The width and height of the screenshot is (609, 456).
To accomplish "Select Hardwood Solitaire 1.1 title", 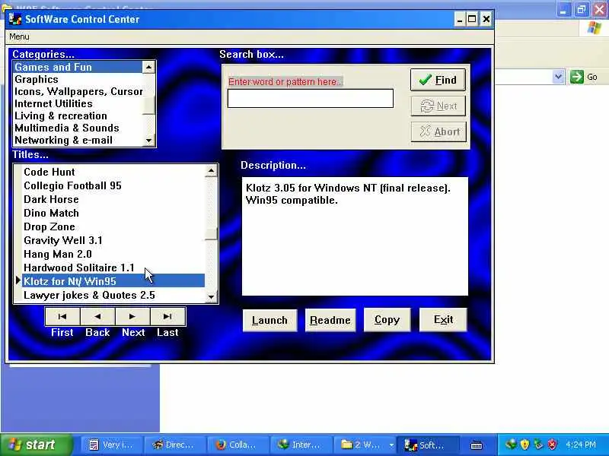I will pos(113,268).
